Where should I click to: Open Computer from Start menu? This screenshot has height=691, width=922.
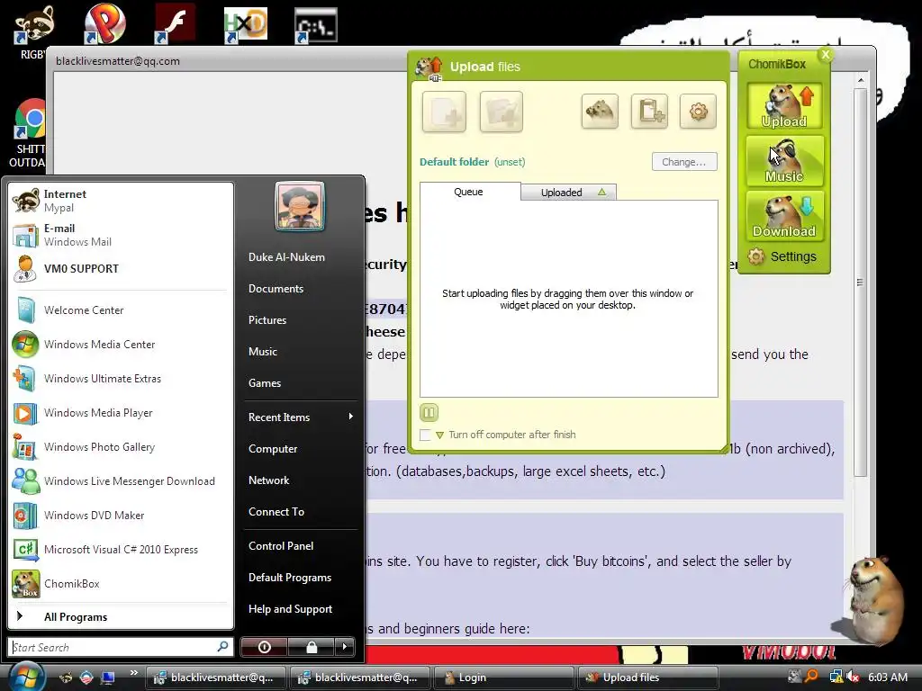273,449
